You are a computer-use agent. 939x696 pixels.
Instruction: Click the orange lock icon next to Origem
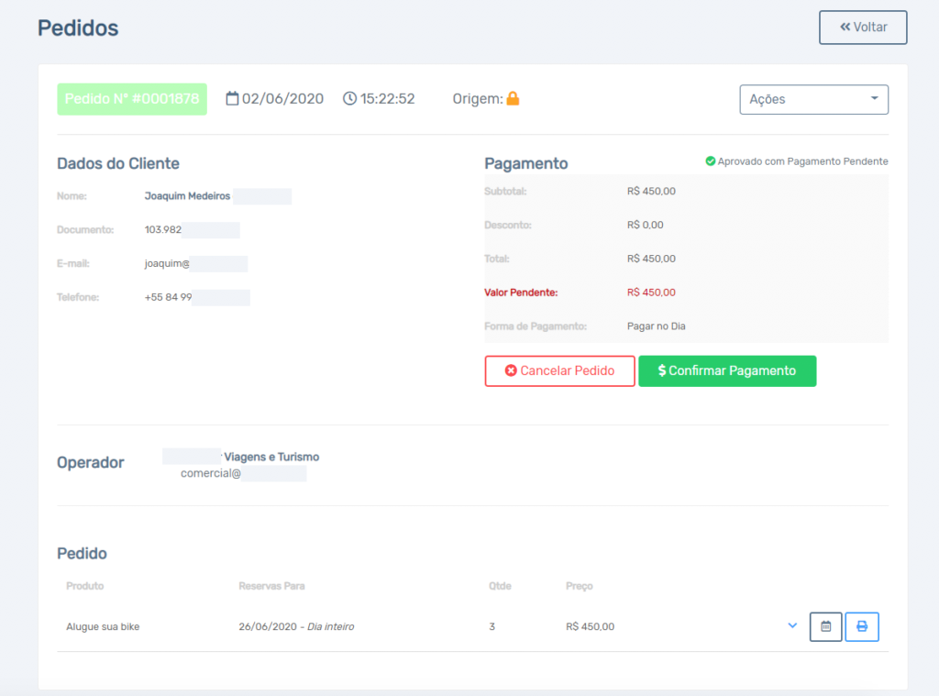point(513,98)
